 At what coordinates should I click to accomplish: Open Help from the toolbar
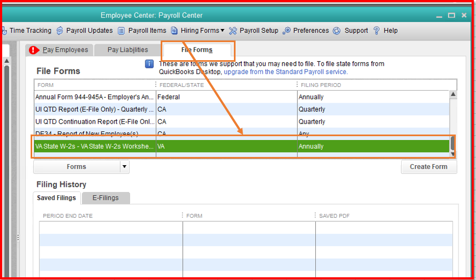point(390,31)
